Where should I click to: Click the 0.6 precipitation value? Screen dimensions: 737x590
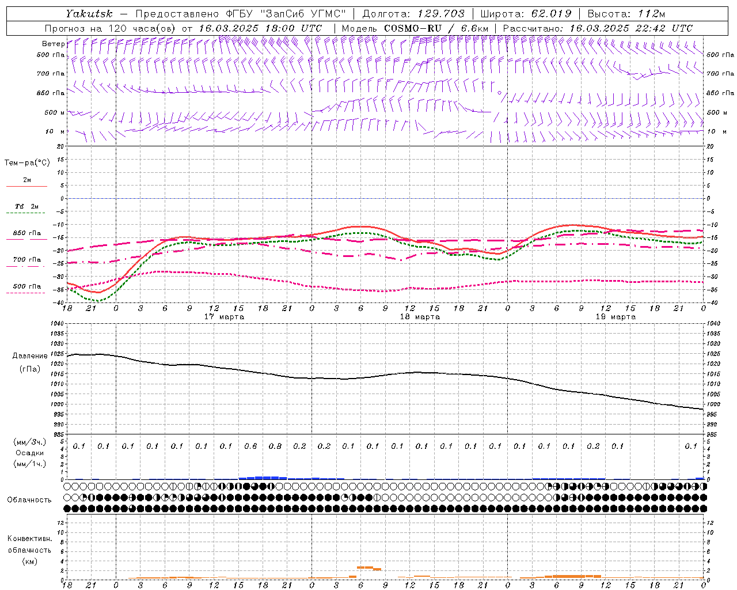click(x=250, y=446)
